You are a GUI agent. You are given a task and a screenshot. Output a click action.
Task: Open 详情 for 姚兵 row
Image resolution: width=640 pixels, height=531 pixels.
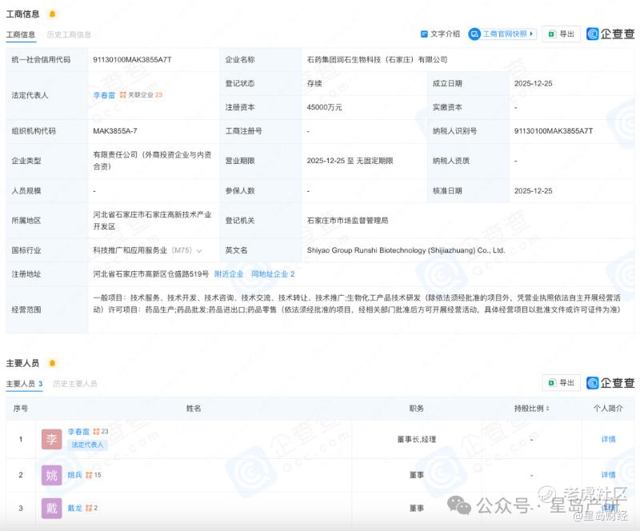point(608,475)
